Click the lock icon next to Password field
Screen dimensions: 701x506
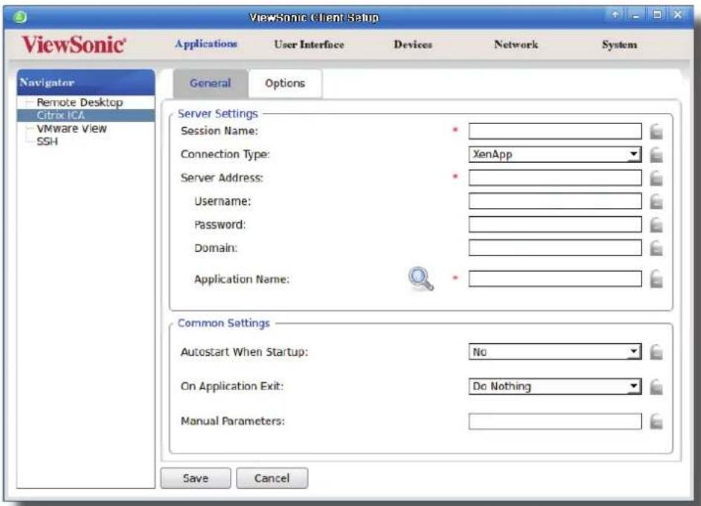656,224
